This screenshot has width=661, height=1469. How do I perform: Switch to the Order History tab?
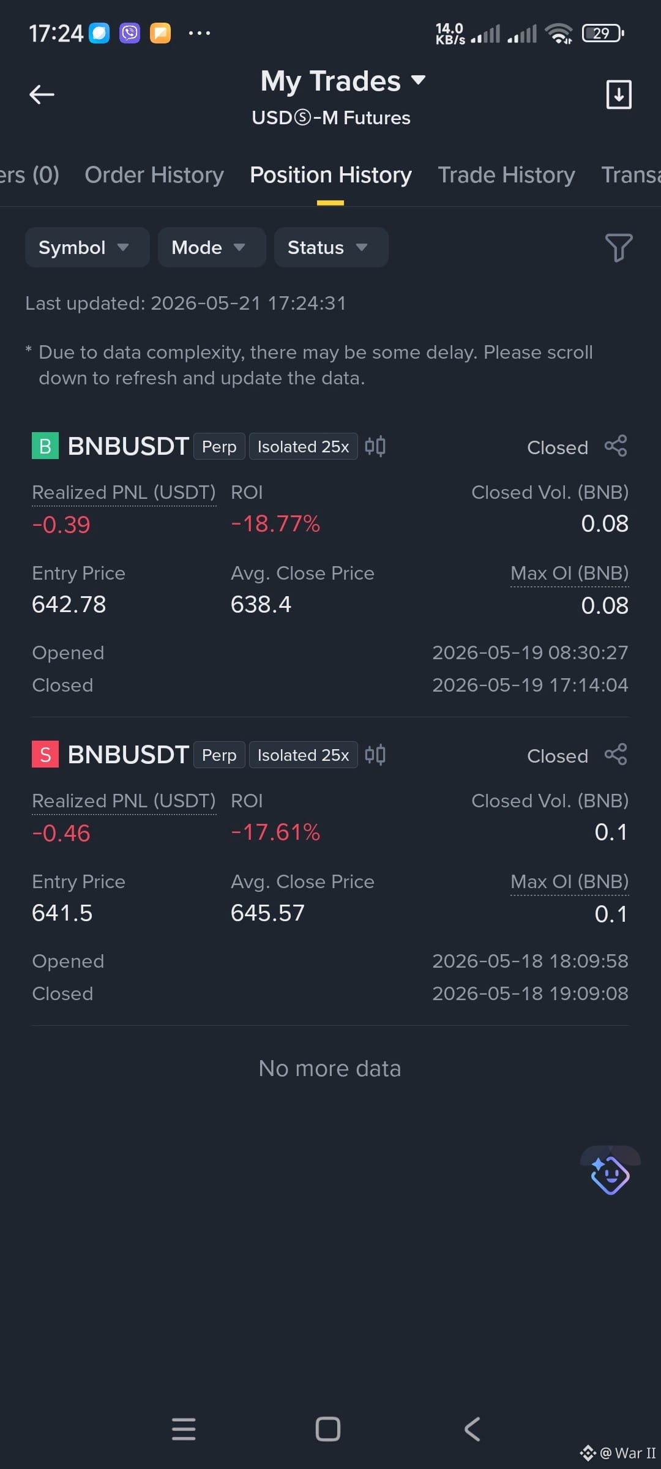[154, 175]
